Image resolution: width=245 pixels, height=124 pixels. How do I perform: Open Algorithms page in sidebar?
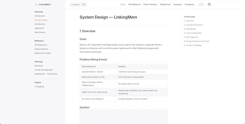coord(39,28)
